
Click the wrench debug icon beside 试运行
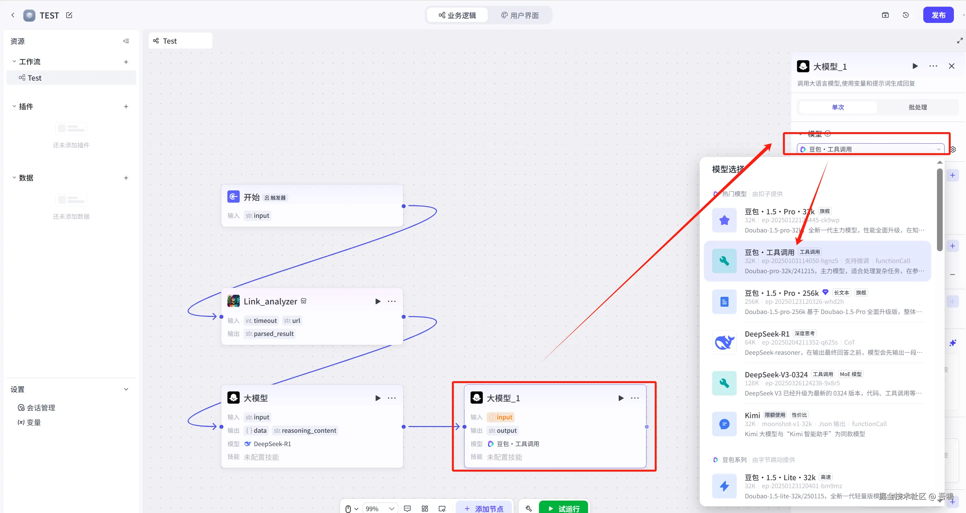point(529,508)
